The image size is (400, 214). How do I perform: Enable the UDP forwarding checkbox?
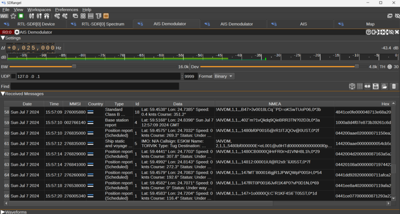[13, 76]
